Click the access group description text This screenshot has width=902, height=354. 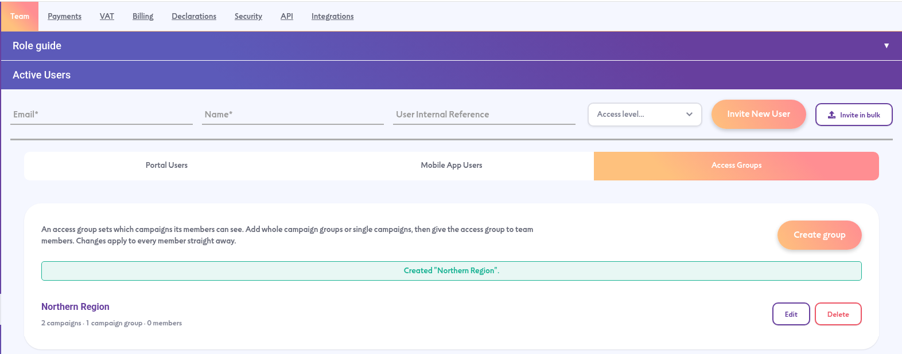coord(287,235)
